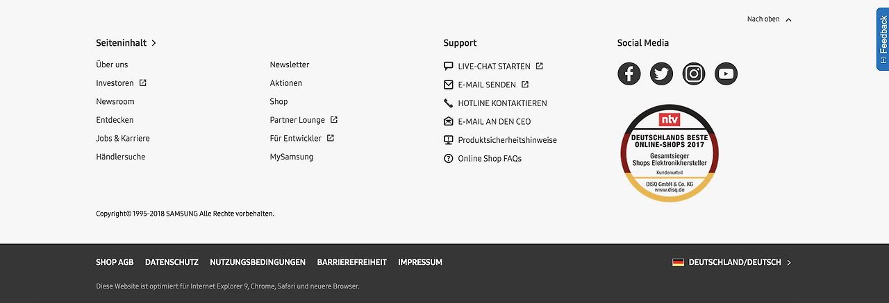The height and width of the screenshot is (303, 889).
Task: Click the n-tv best online shops badge
Action: pyautogui.click(x=670, y=153)
